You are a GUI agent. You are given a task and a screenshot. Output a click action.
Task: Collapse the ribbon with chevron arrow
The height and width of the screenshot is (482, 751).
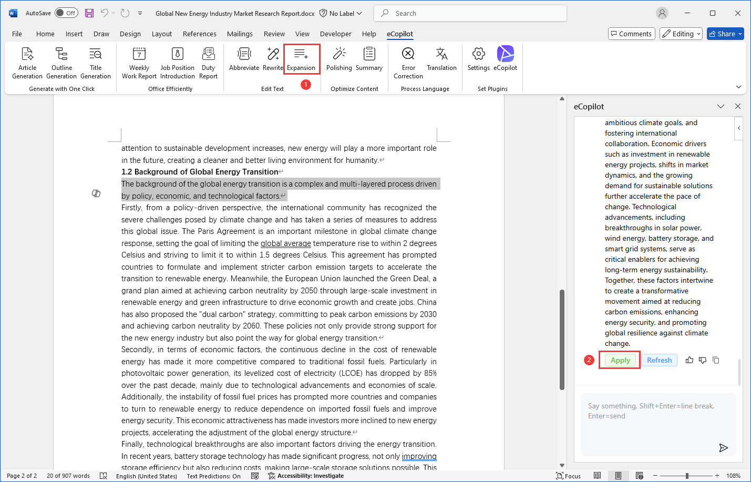pos(738,87)
